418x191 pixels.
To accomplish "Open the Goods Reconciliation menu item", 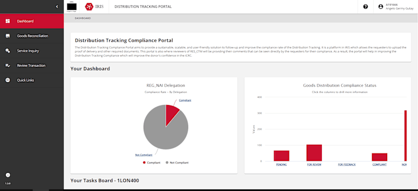I will click(32, 36).
